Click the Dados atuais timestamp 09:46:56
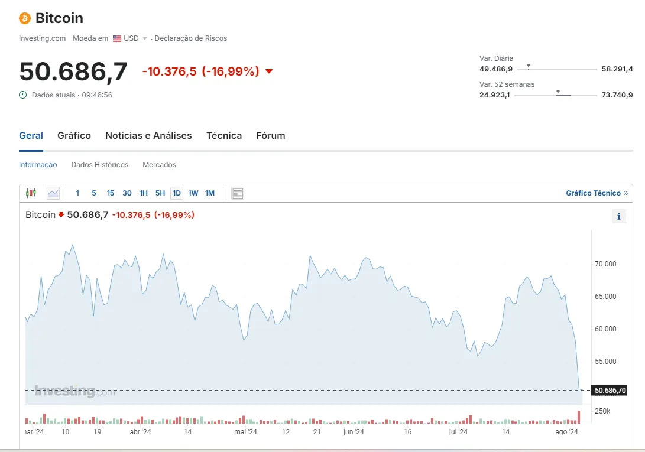This screenshot has height=452, width=645. click(97, 95)
